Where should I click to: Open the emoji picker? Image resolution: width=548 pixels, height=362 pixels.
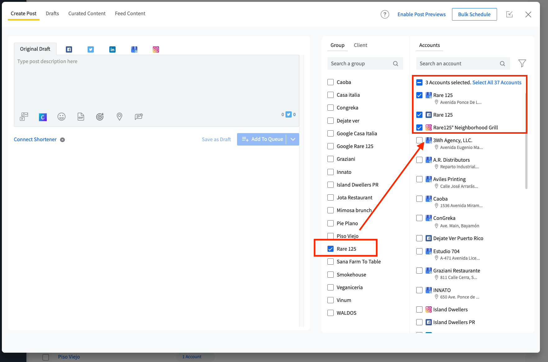tap(62, 117)
